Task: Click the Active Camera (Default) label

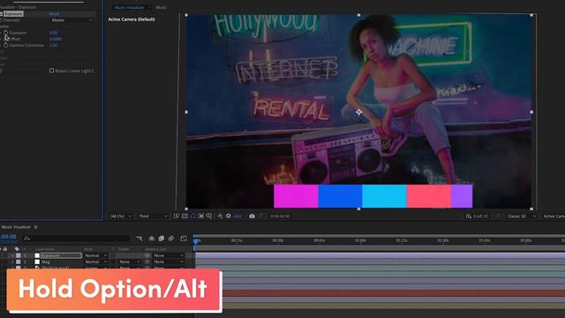Action: [x=132, y=19]
